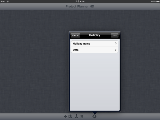Viewport: 160px width, 120px height.
Task: Expand Date chevron arrow
Action: point(116,50)
